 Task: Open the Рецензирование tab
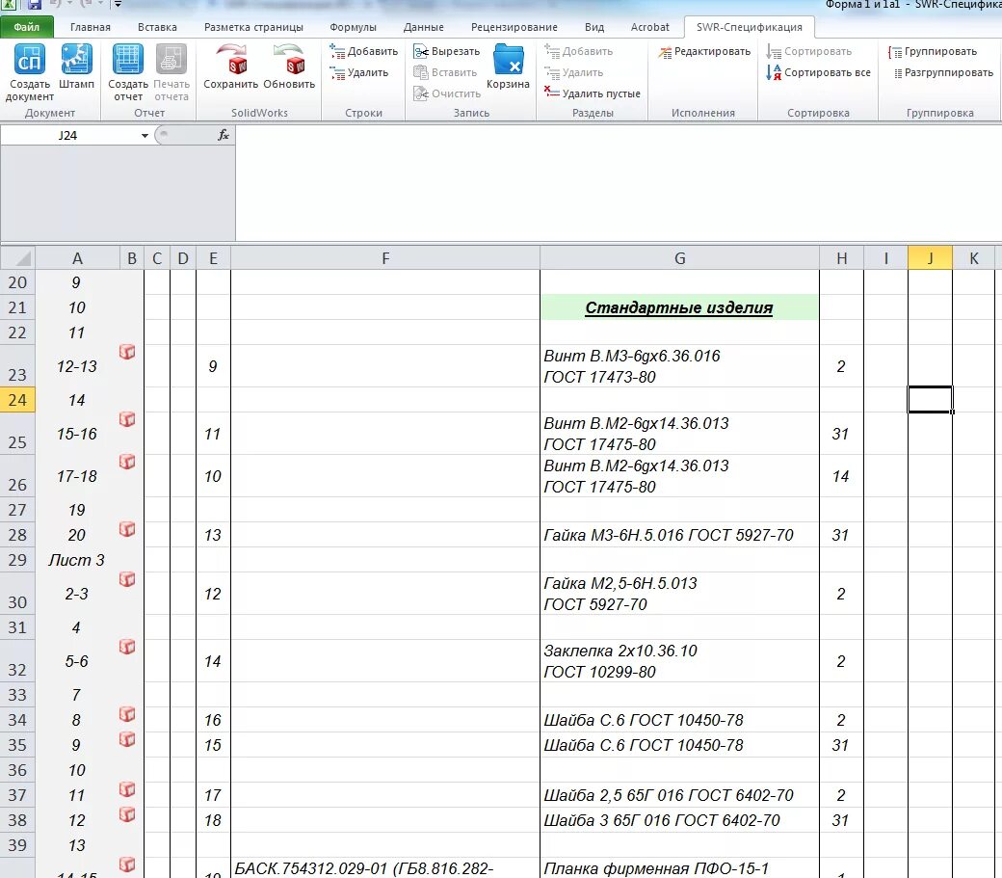tap(514, 27)
